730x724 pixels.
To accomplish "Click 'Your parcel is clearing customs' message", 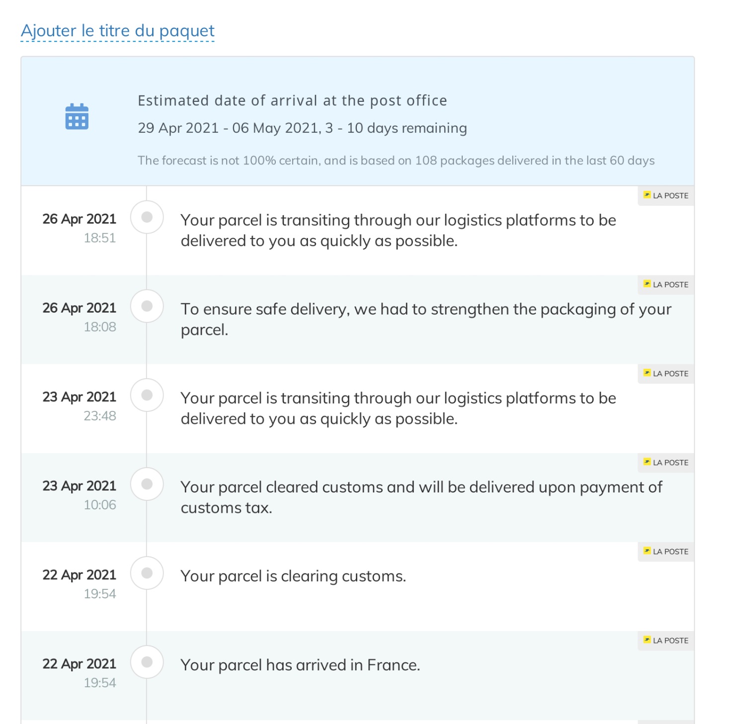I will point(293,576).
